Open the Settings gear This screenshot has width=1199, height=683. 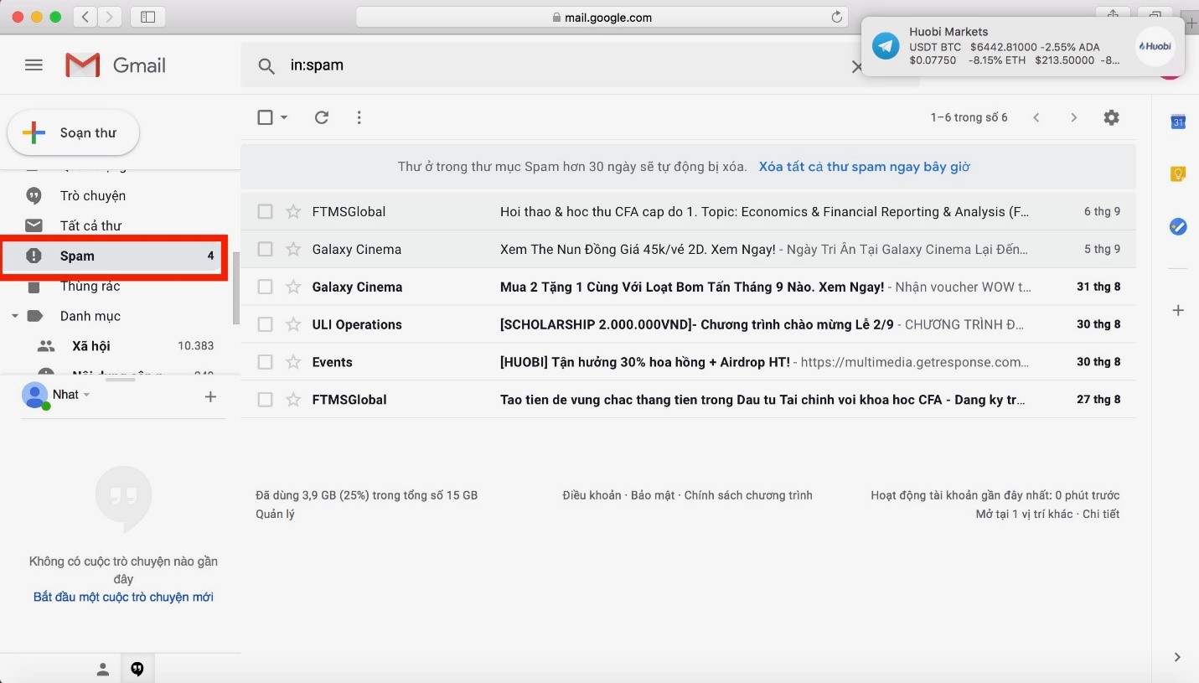(1111, 117)
